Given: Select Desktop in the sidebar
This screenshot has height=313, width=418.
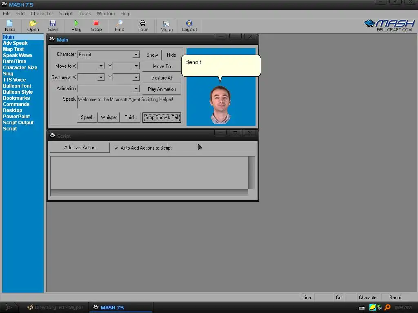Looking at the screenshot, I should [x=13, y=110].
